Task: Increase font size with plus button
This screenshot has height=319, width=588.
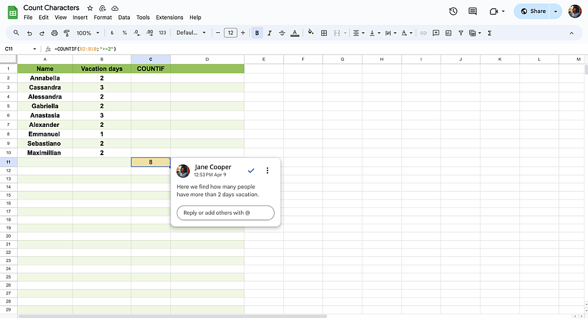Action: coord(243,33)
